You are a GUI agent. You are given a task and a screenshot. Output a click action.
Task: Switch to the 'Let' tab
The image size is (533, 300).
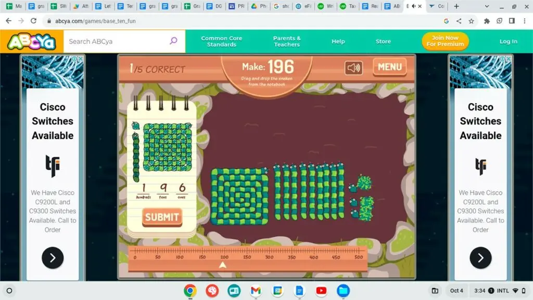(x=104, y=6)
